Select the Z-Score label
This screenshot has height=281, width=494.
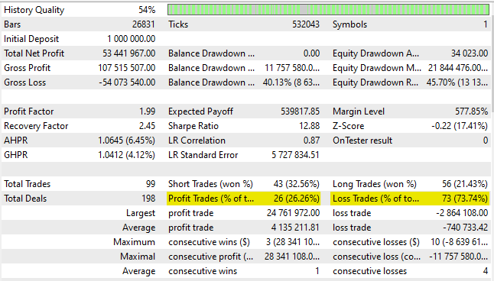point(348,125)
